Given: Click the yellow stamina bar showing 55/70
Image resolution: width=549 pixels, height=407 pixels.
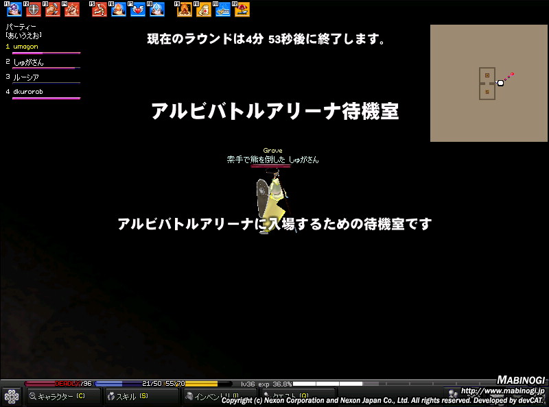Looking at the screenshot, I should pyautogui.click(x=198, y=384).
